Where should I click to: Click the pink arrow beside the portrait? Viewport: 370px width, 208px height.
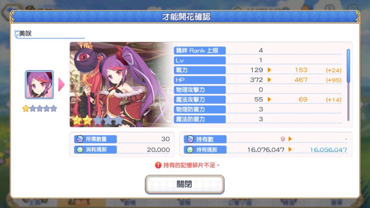pos(62,84)
